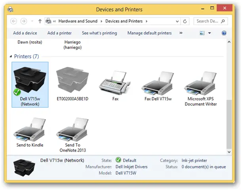Select the Microsoft XPS Document Writer icon
Screen dimensions: 242x190
(200, 83)
